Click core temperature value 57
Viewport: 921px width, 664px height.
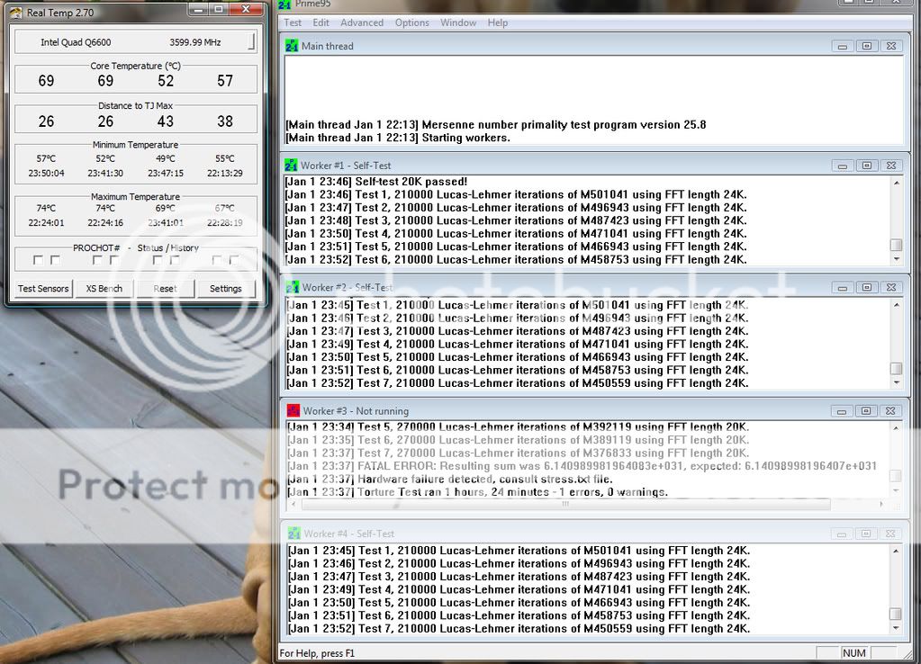coord(225,81)
